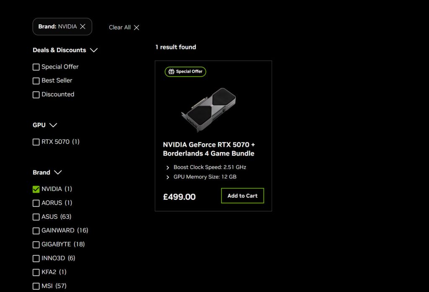Open the RTX 5070 Borderlands 4 bundle title

tap(209, 149)
